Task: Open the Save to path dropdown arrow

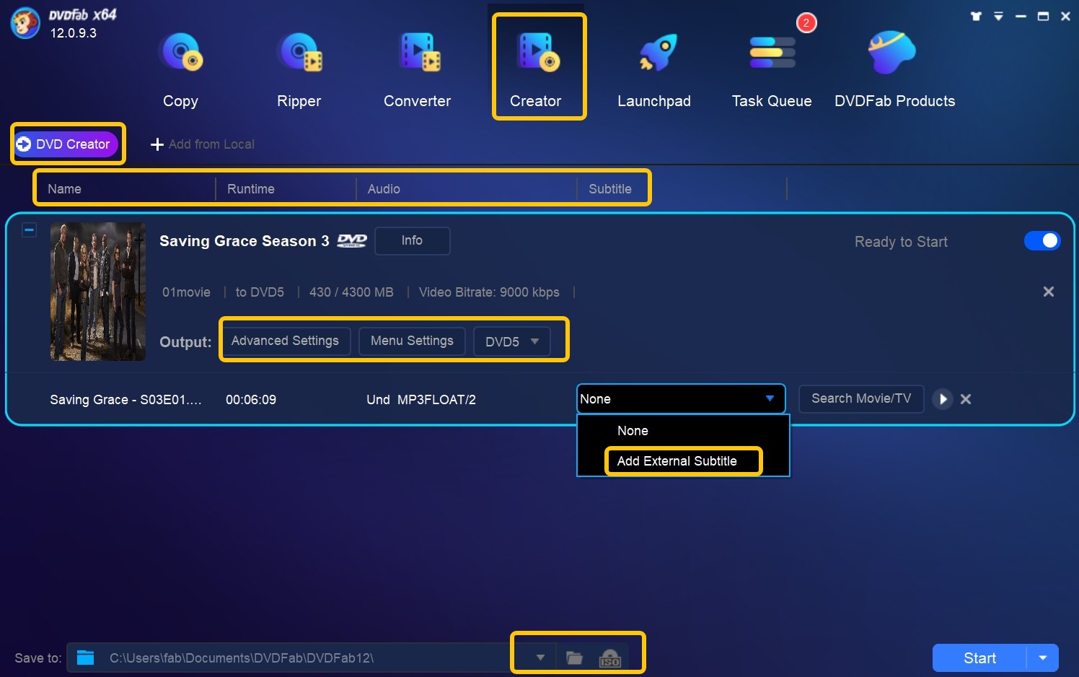Action: (x=540, y=658)
